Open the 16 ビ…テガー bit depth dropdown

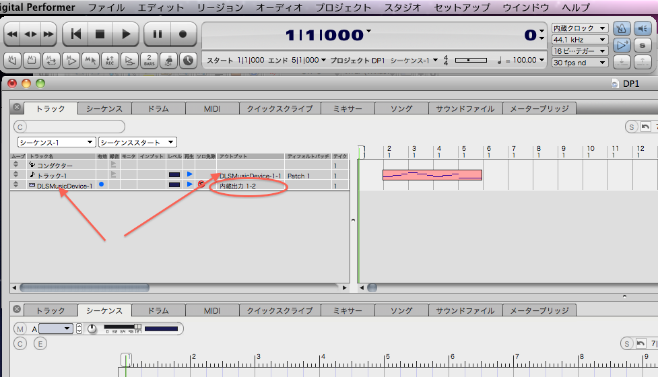(x=579, y=50)
